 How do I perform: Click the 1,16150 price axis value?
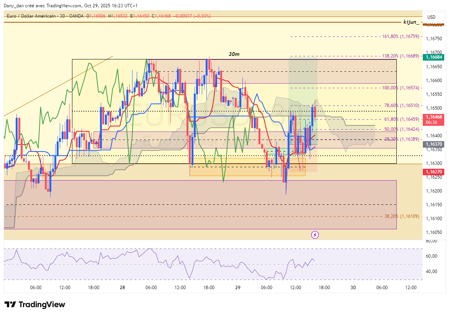[434, 205]
